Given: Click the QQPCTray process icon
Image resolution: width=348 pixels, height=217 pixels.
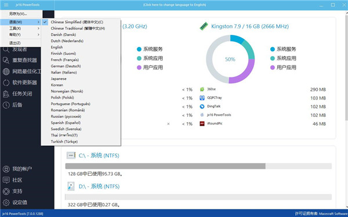Looking at the screenshot, I should pos(202,98).
